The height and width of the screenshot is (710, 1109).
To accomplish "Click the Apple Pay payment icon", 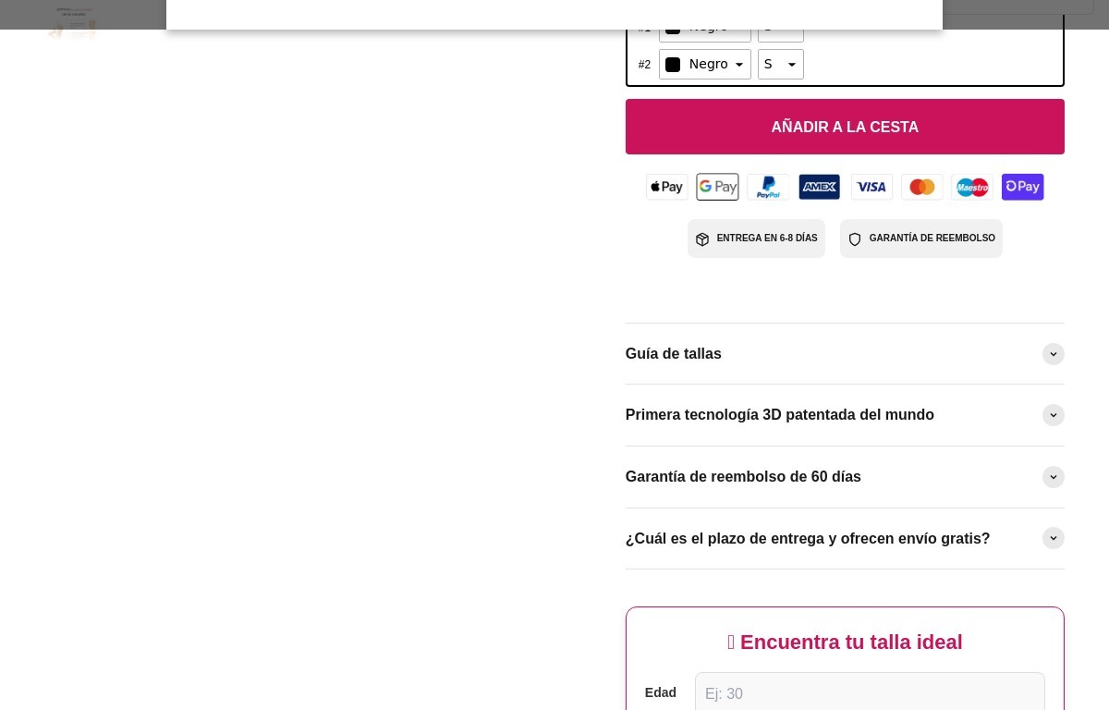I will [666, 187].
